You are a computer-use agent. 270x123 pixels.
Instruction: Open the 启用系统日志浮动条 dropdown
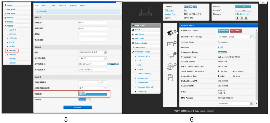click(93, 88)
